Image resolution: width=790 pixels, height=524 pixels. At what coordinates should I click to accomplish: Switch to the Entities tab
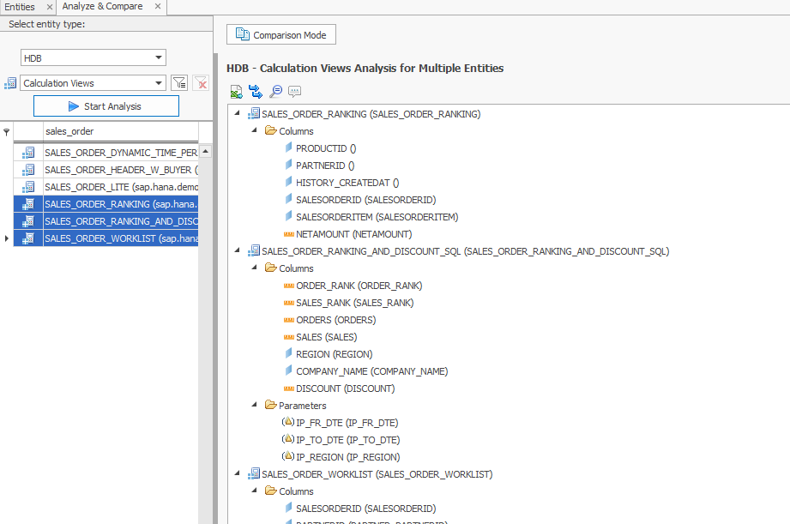pyautogui.click(x=19, y=6)
